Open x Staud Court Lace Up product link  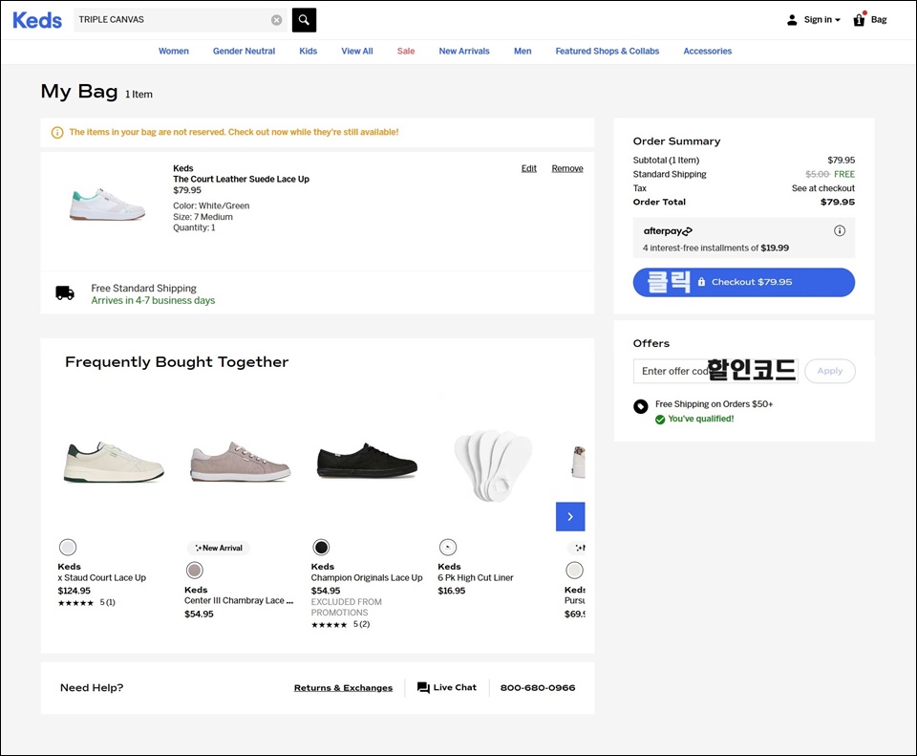[102, 577]
